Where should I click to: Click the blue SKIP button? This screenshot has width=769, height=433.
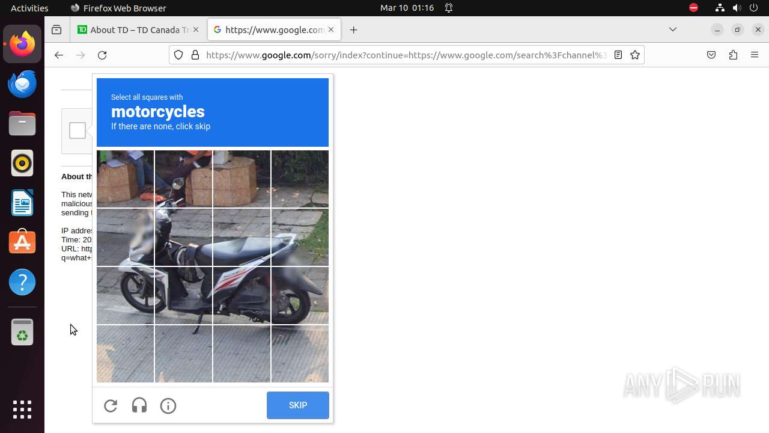(x=298, y=405)
